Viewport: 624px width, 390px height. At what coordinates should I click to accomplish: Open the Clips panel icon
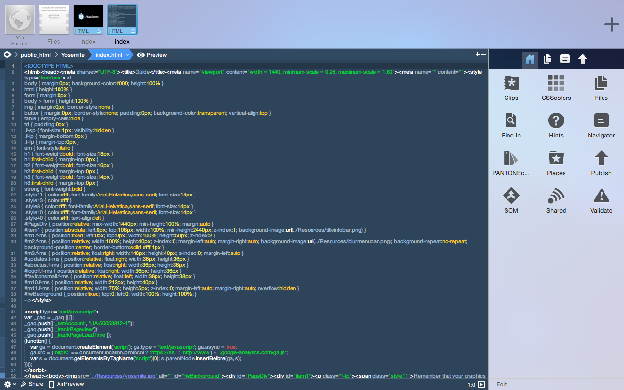tap(511, 88)
